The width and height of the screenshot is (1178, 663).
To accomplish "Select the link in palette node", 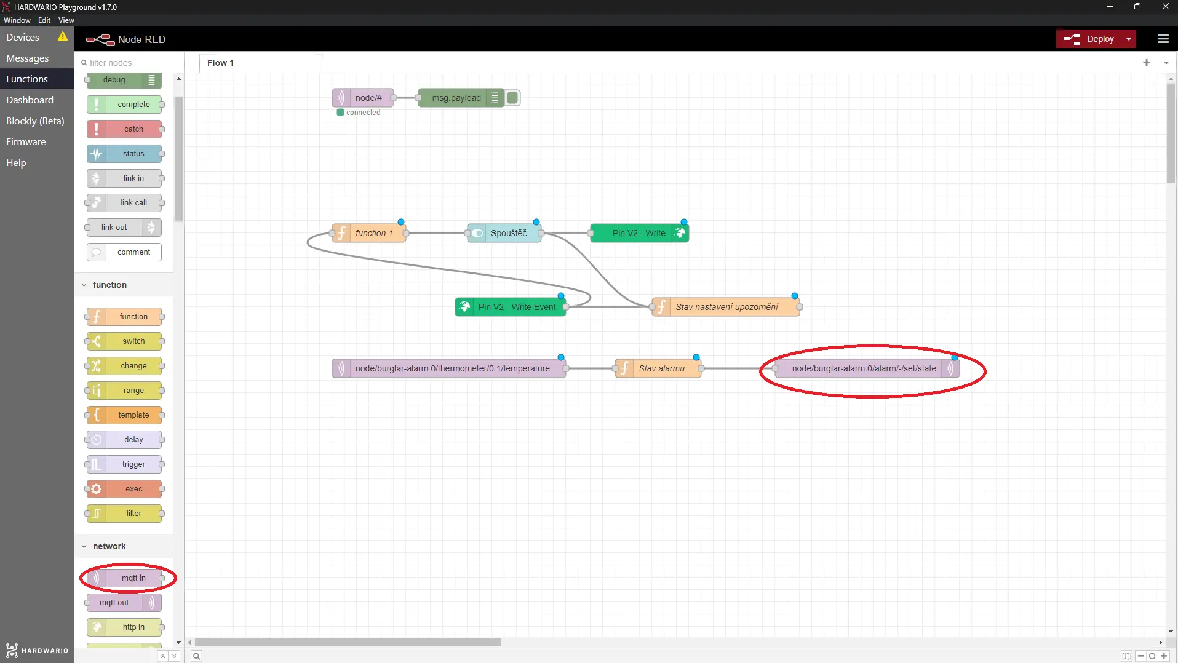I will [x=124, y=178].
